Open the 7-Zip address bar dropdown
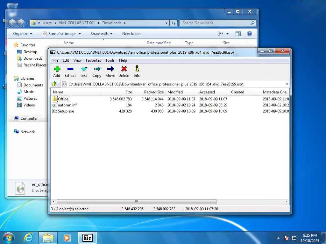The image size is (326, 244). tap(287, 84)
